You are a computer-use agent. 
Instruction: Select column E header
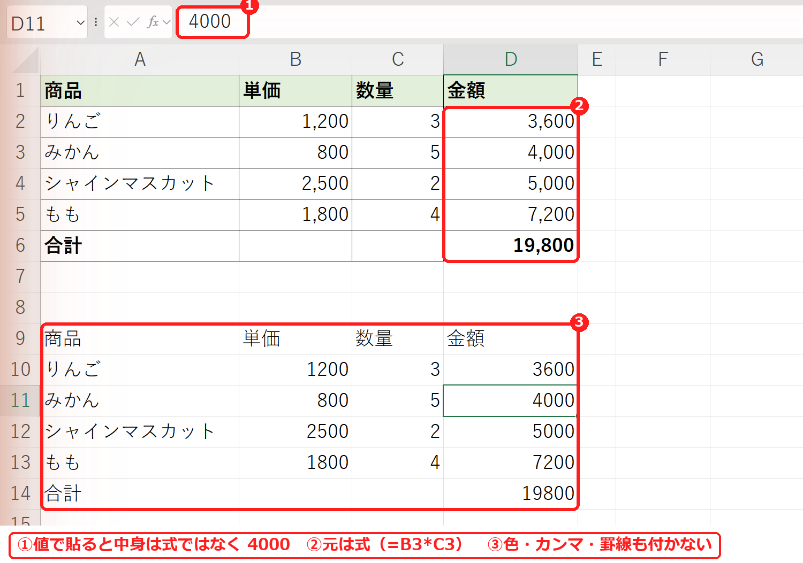(597, 59)
